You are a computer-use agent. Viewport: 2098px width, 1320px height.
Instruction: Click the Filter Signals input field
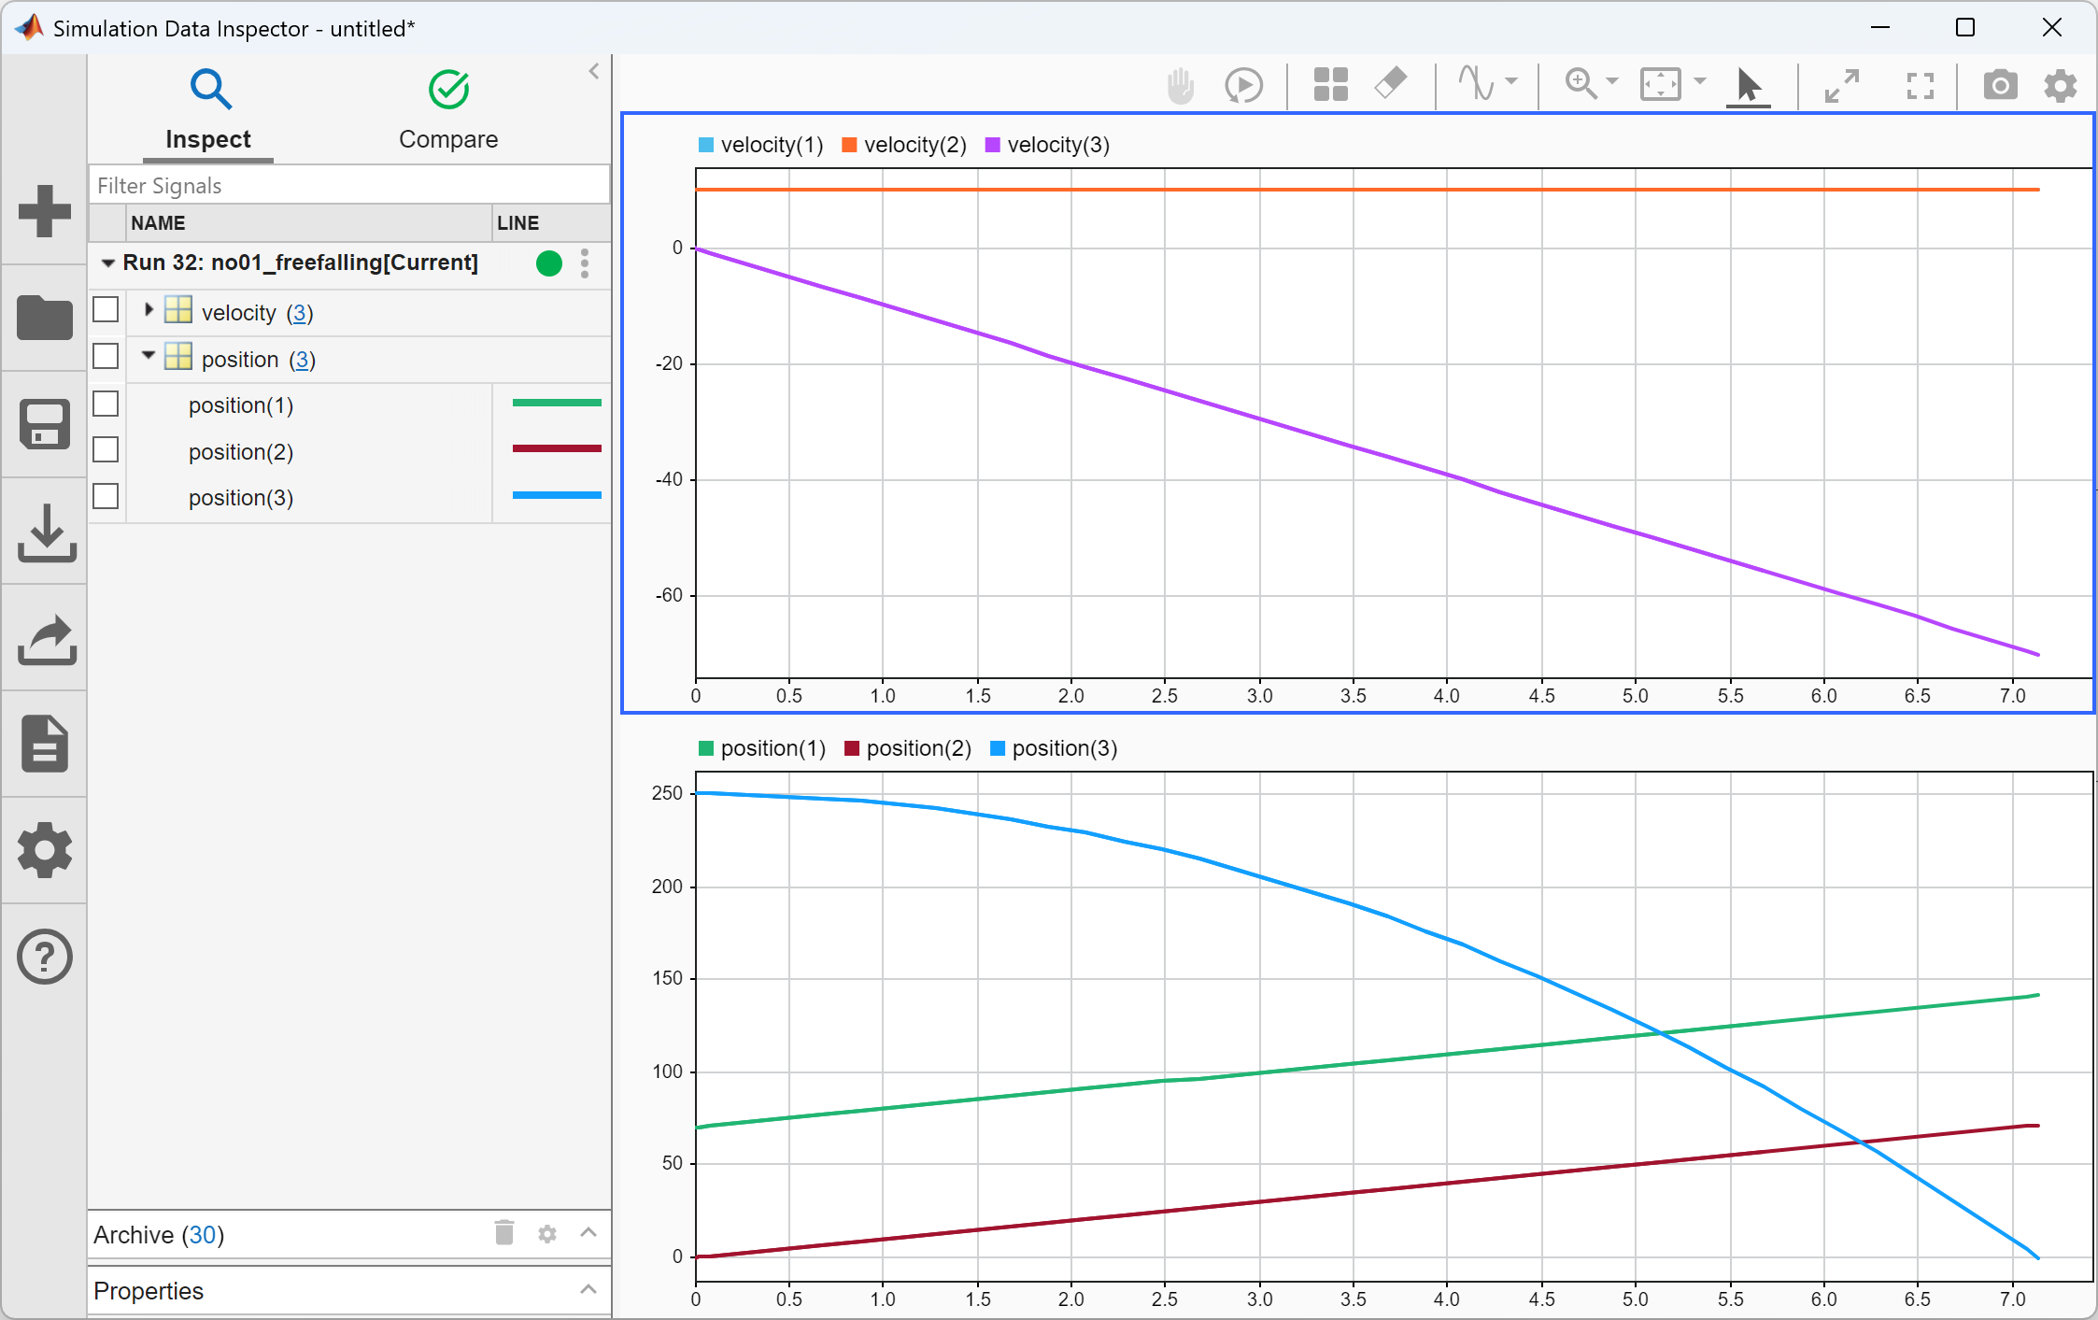click(349, 186)
